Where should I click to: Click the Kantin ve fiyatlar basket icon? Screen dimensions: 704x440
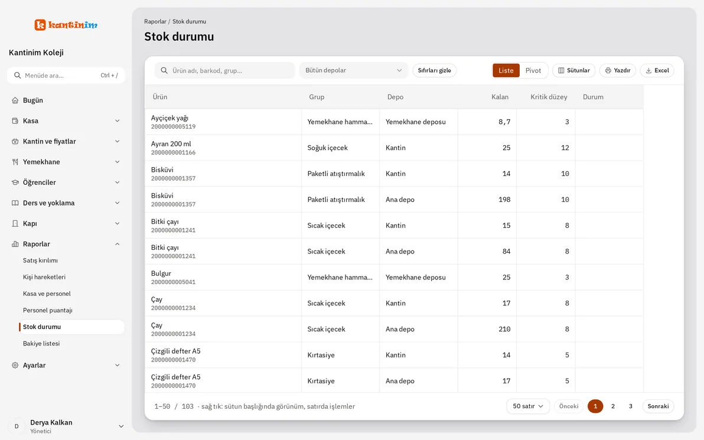tap(15, 141)
